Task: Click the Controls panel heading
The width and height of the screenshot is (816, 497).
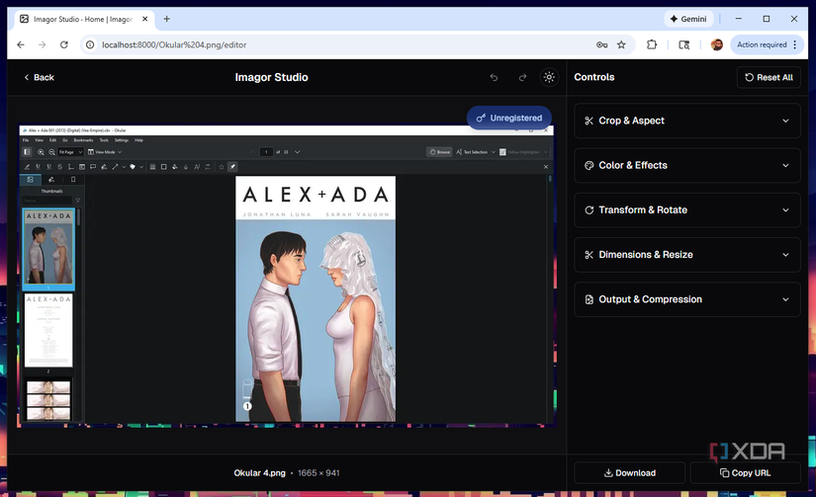Action: point(594,77)
